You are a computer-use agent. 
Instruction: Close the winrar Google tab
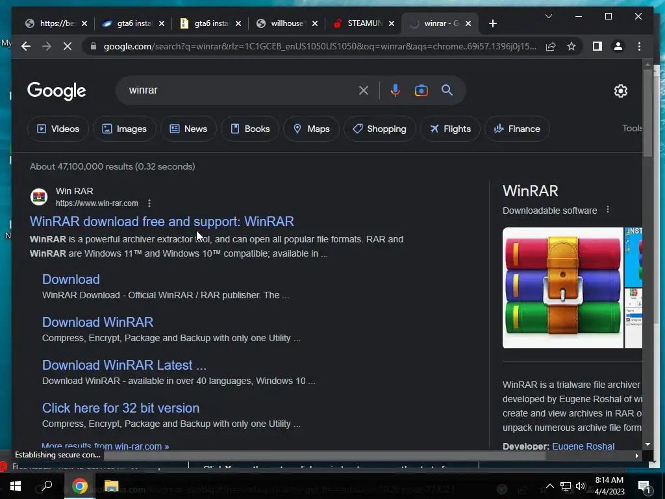click(468, 23)
